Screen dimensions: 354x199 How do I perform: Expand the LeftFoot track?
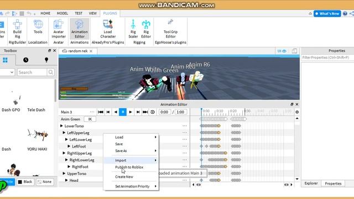tap(69, 146)
